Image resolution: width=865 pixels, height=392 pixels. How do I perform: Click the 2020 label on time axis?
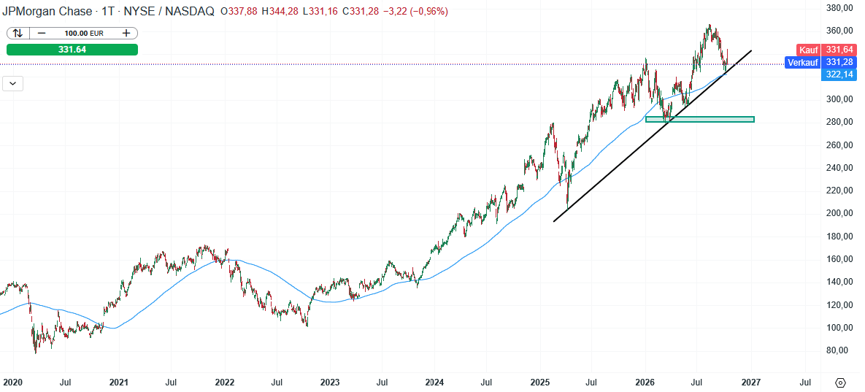click(12, 382)
